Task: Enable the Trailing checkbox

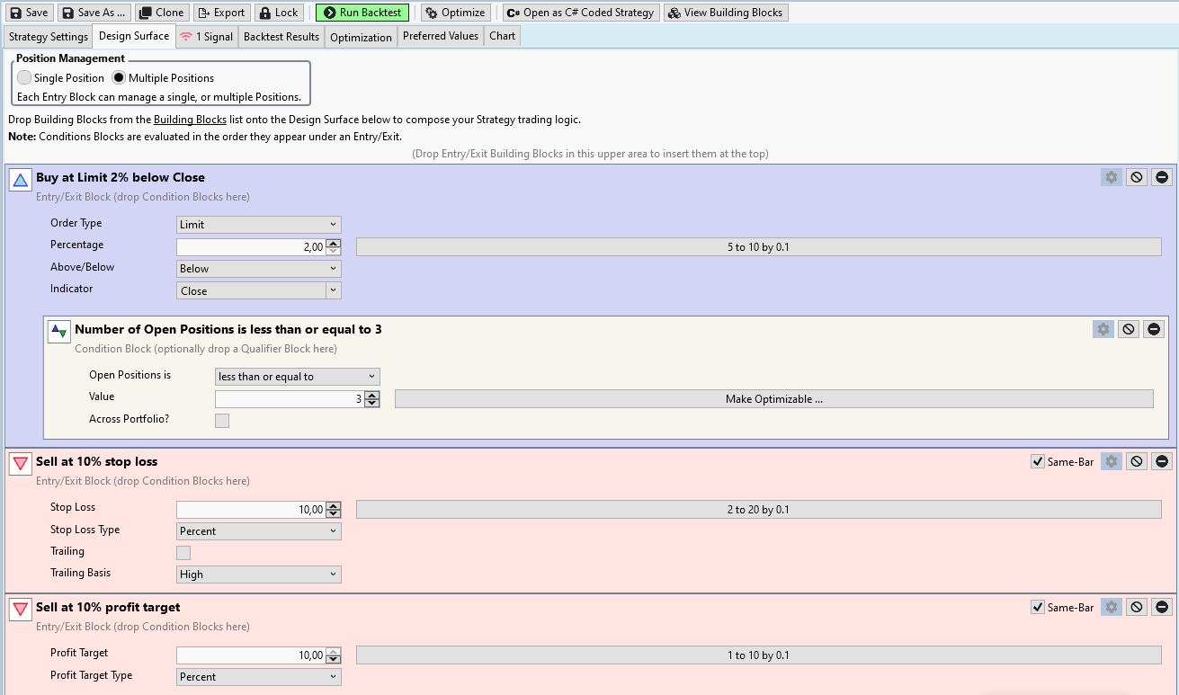Action: coord(183,553)
